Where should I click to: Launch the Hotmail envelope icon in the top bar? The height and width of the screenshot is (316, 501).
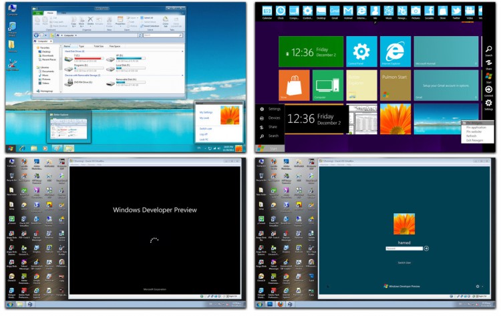(x=348, y=11)
